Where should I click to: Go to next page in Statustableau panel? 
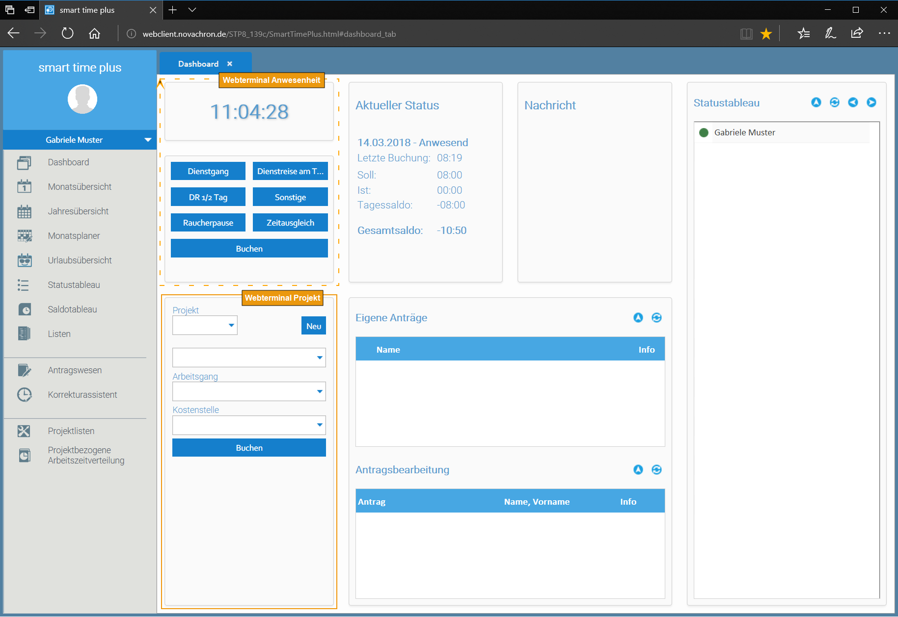871,103
